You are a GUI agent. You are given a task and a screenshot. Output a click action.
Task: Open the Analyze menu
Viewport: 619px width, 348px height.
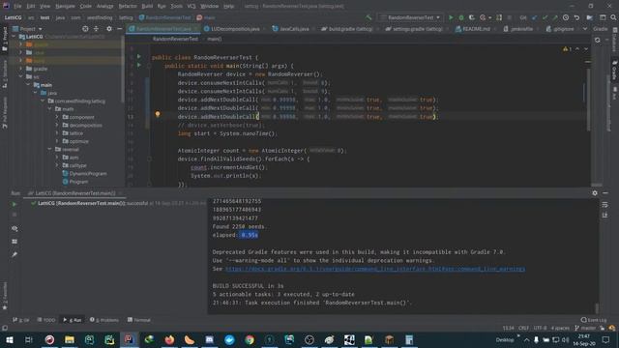click(105, 7)
